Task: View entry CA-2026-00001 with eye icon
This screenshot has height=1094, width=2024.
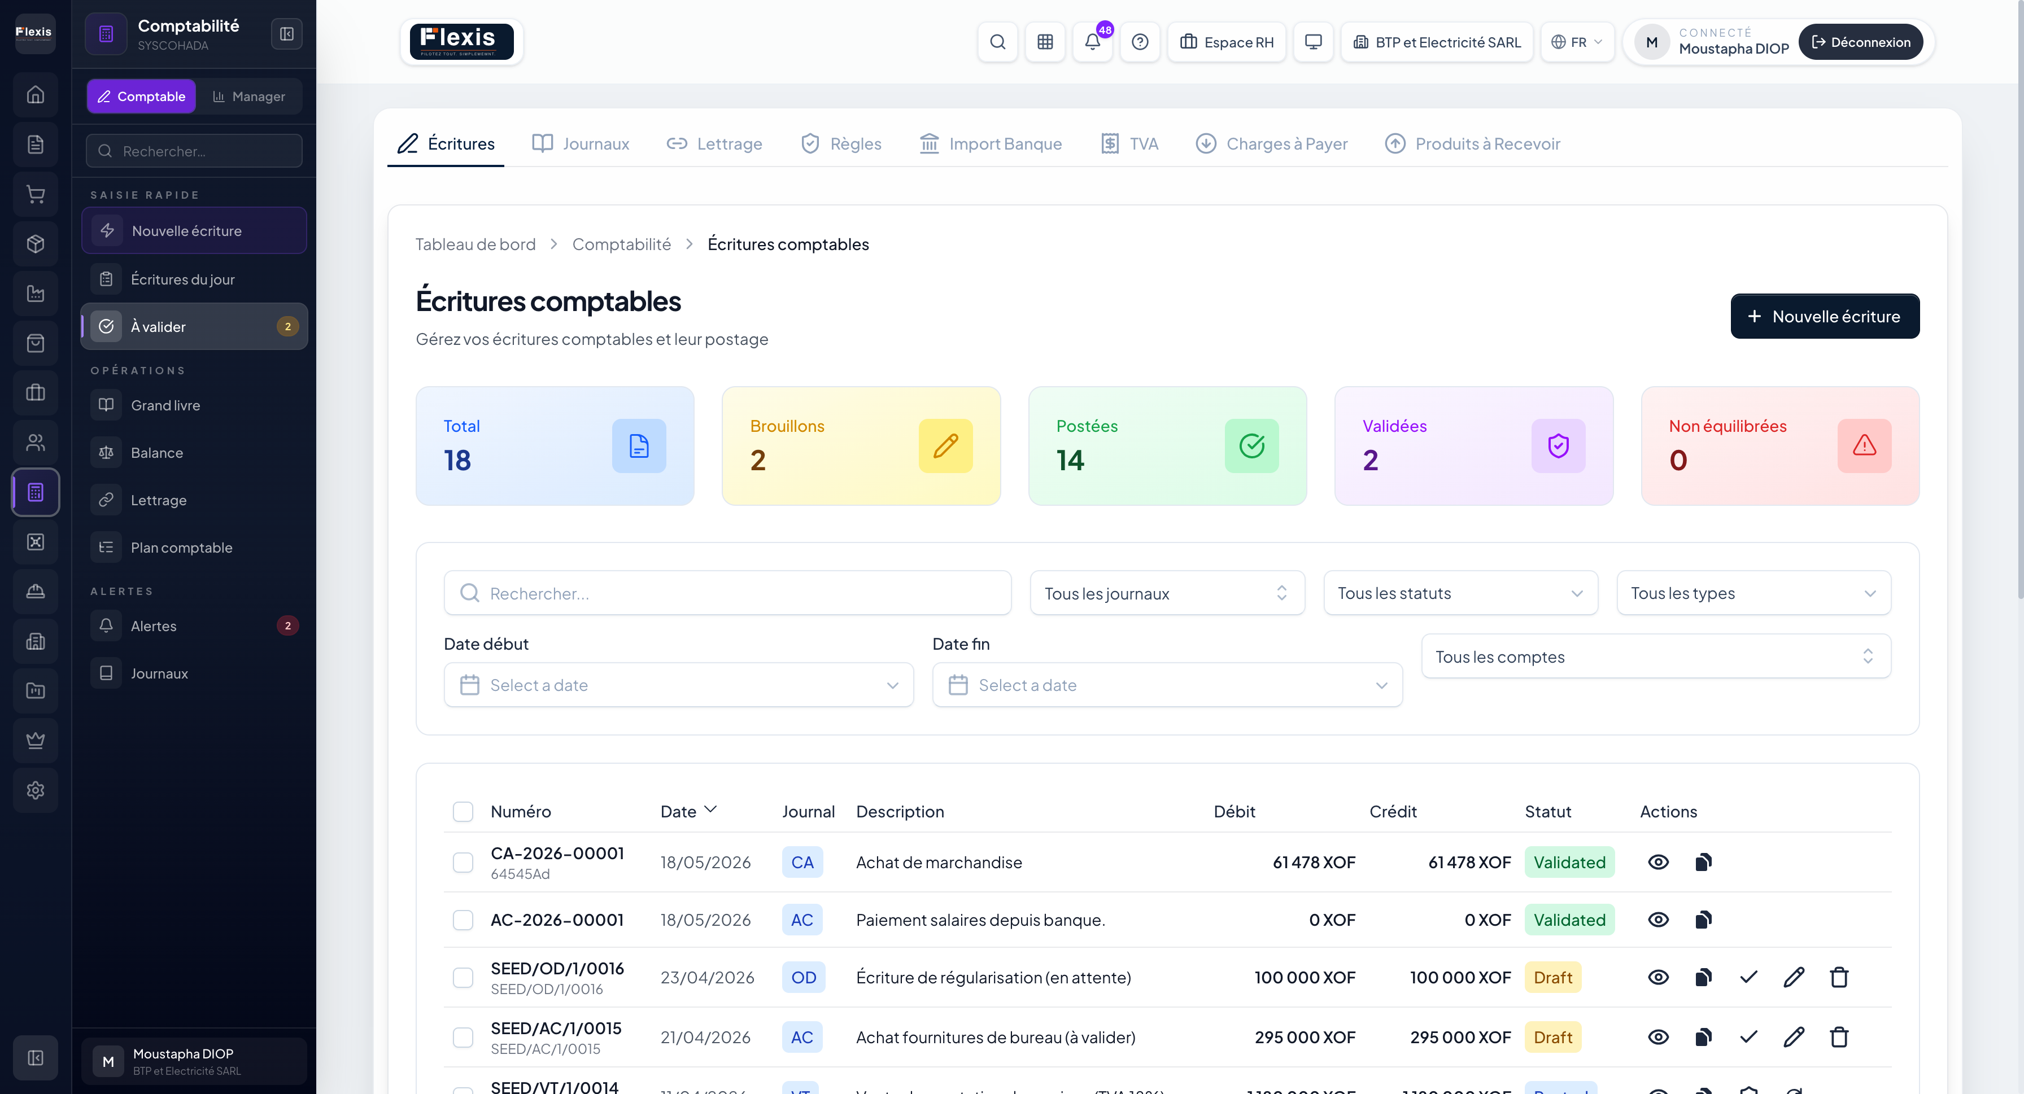Action: [x=1658, y=863]
